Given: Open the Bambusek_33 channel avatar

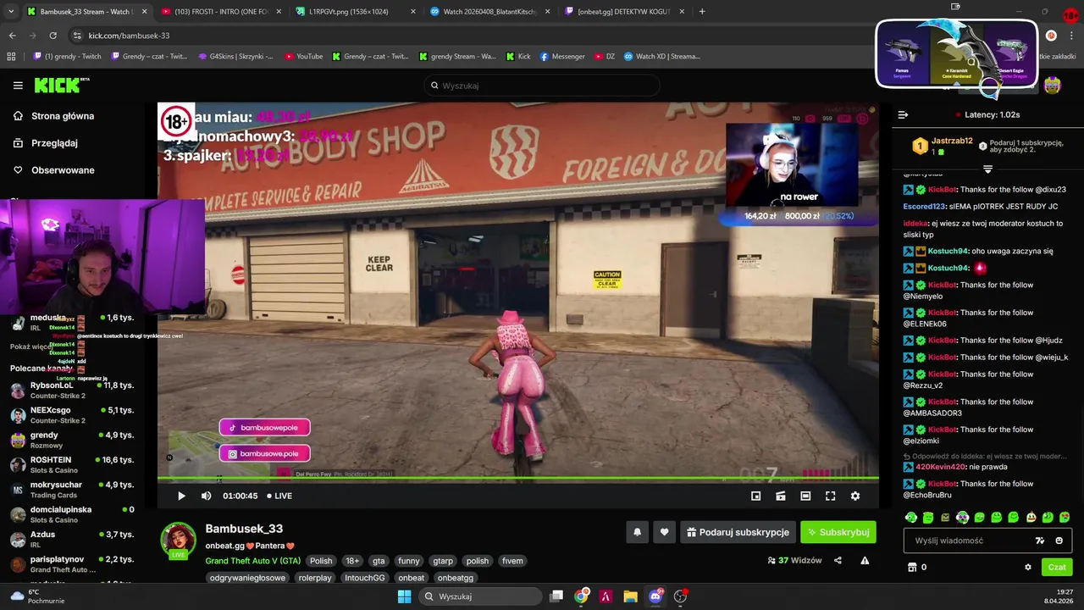Looking at the screenshot, I should point(179,541).
